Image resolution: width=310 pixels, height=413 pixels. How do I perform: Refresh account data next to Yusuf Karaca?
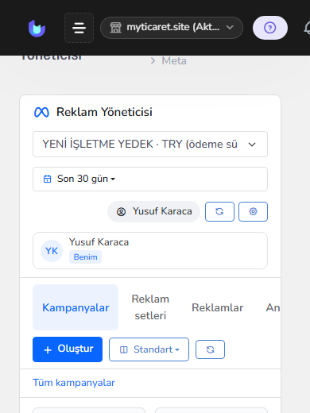pos(219,211)
